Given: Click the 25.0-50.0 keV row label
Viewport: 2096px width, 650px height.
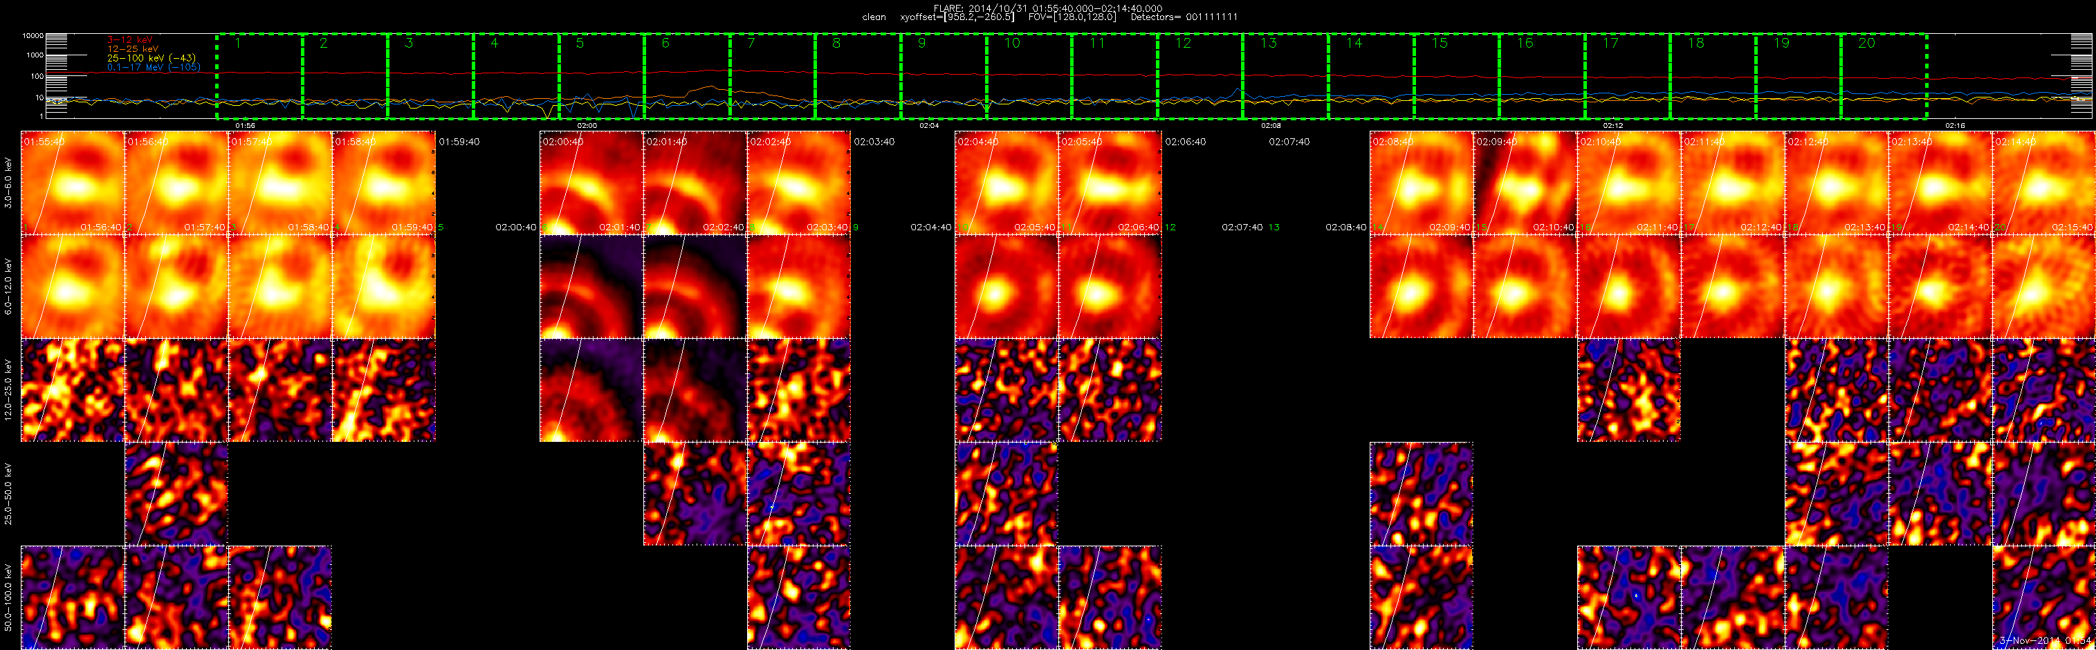Looking at the screenshot, I should point(9,494).
